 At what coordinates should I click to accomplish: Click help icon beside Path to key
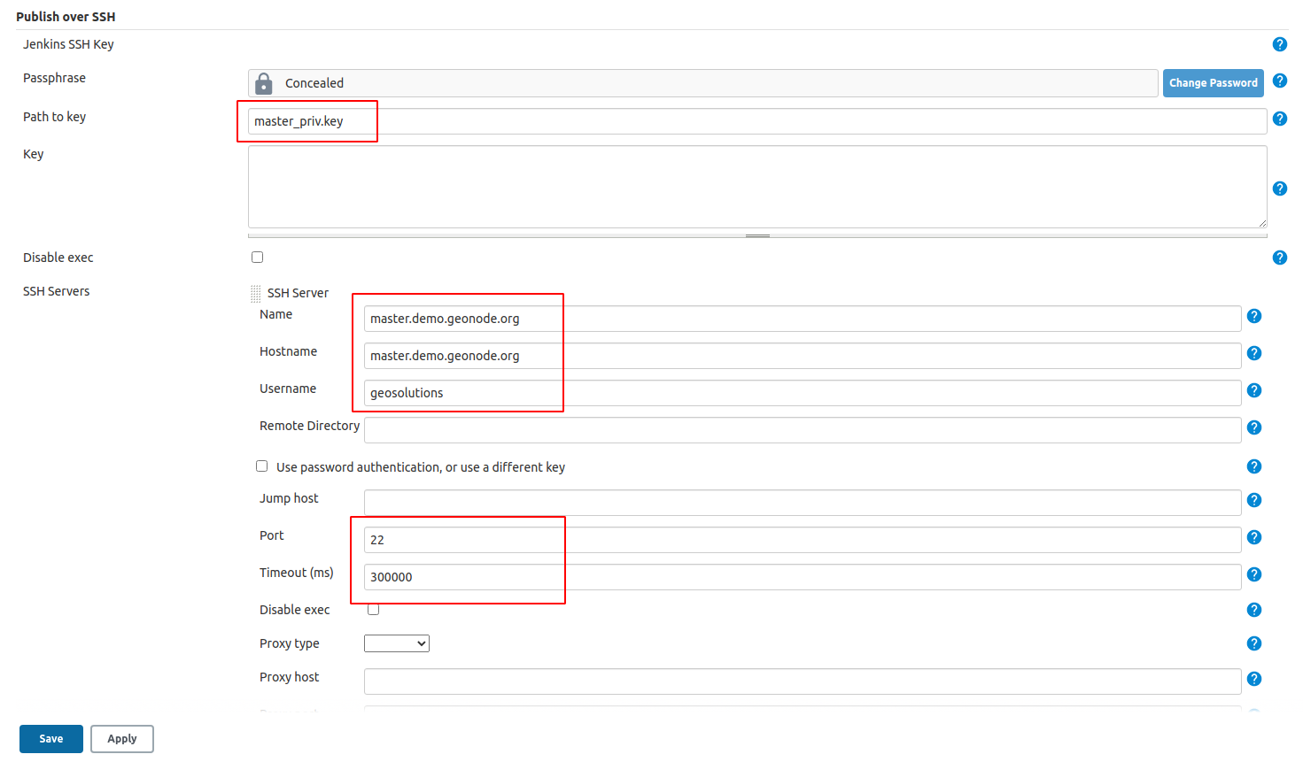point(1279,119)
